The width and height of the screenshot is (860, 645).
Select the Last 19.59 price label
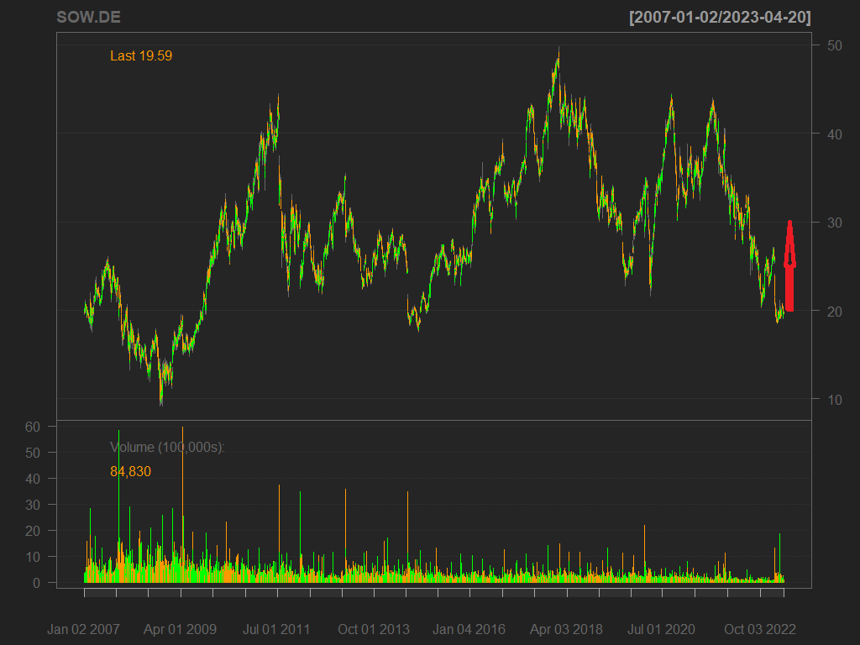(141, 56)
